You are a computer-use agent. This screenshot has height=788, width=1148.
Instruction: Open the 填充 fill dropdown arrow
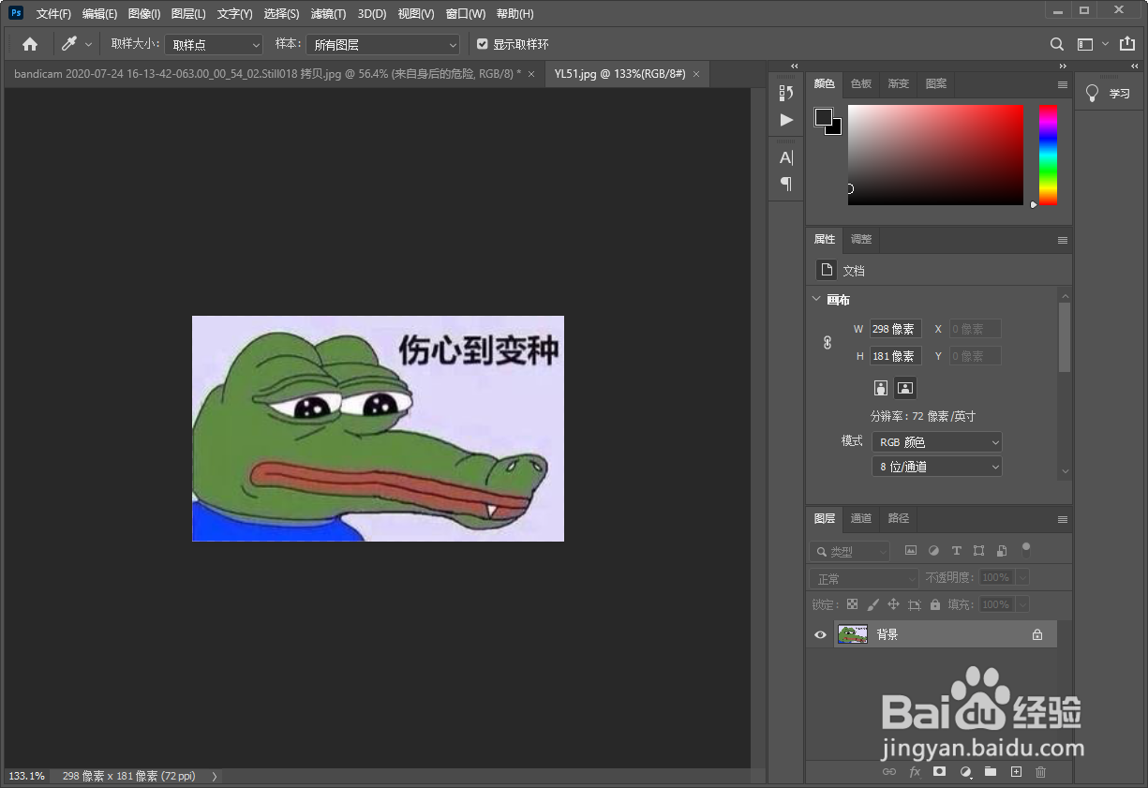click(x=1022, y=604)
